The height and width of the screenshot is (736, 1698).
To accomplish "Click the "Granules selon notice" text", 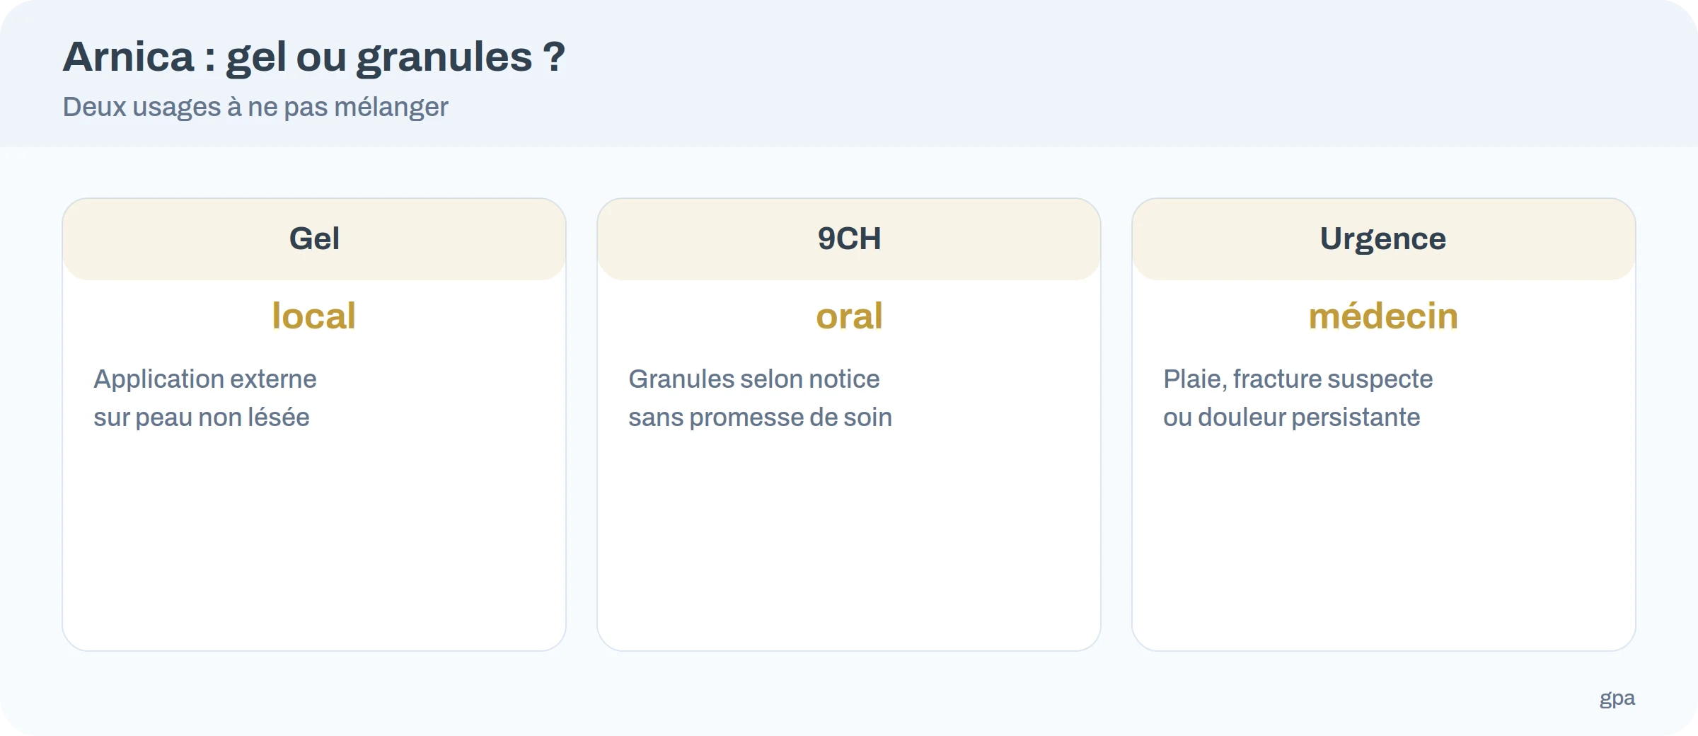I will tap(754, 379).
